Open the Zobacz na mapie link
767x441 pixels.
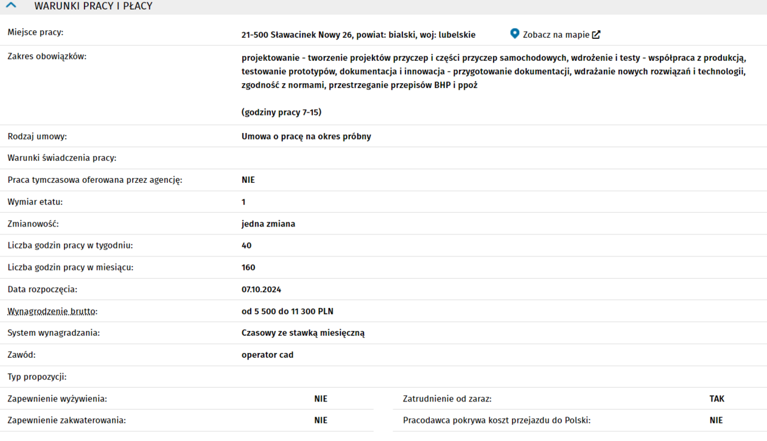point(556,35)
